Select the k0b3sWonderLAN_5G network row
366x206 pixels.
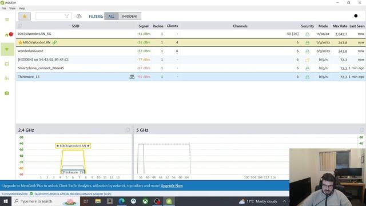click(190, 34)
